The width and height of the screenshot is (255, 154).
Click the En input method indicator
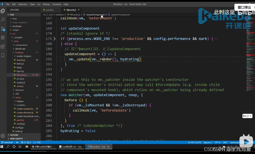click(x=247, y=116)
